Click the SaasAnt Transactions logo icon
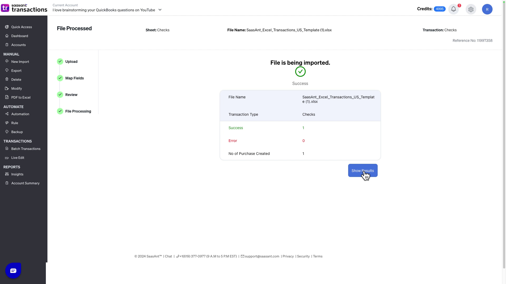This screenshot has height=284, width=506. [5, 8]
